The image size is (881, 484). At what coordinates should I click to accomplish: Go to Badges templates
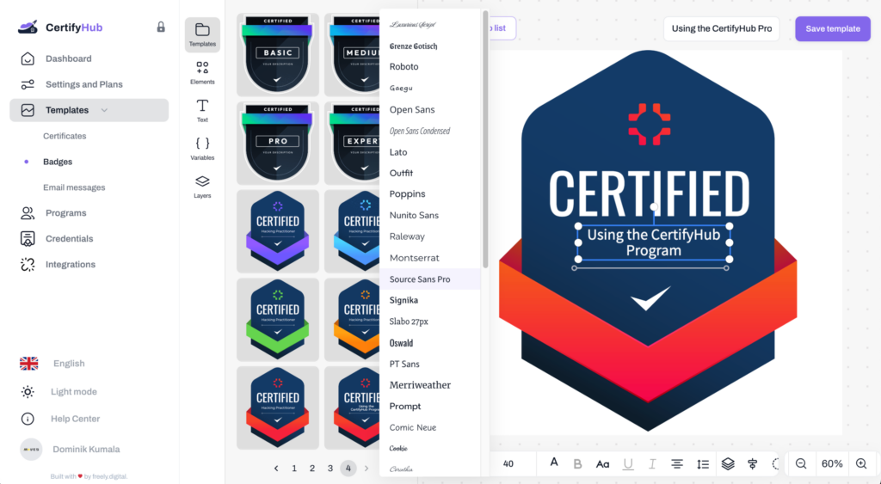click(x=58, y=162)
